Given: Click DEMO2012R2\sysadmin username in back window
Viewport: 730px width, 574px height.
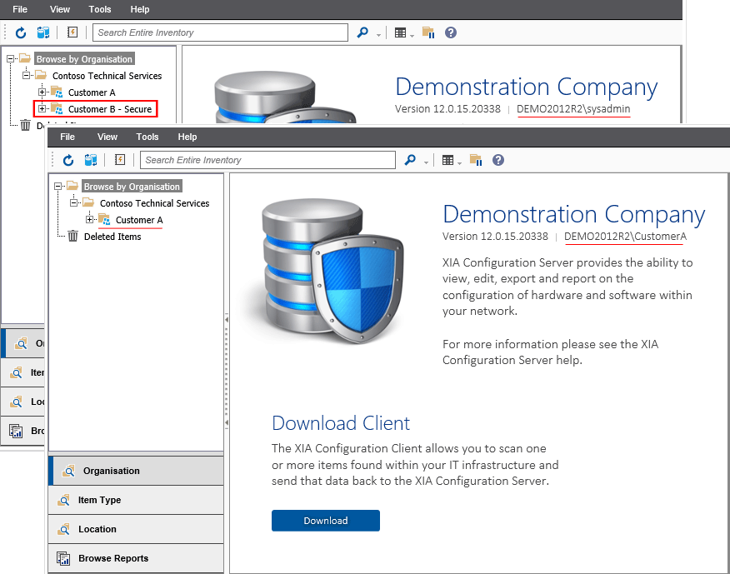Looking at the screenshot, I should point(573,108).
